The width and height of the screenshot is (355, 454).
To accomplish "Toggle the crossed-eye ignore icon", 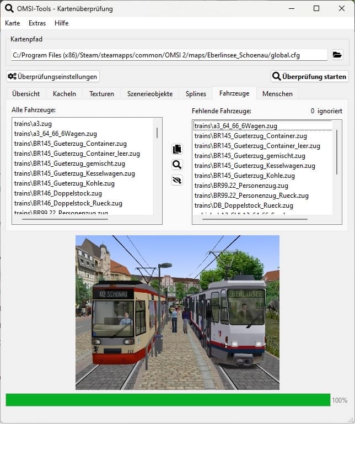I will click(176, 180).
